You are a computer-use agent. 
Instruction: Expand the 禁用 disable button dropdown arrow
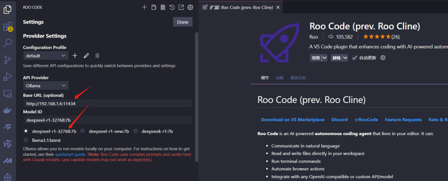coord(324,58)
